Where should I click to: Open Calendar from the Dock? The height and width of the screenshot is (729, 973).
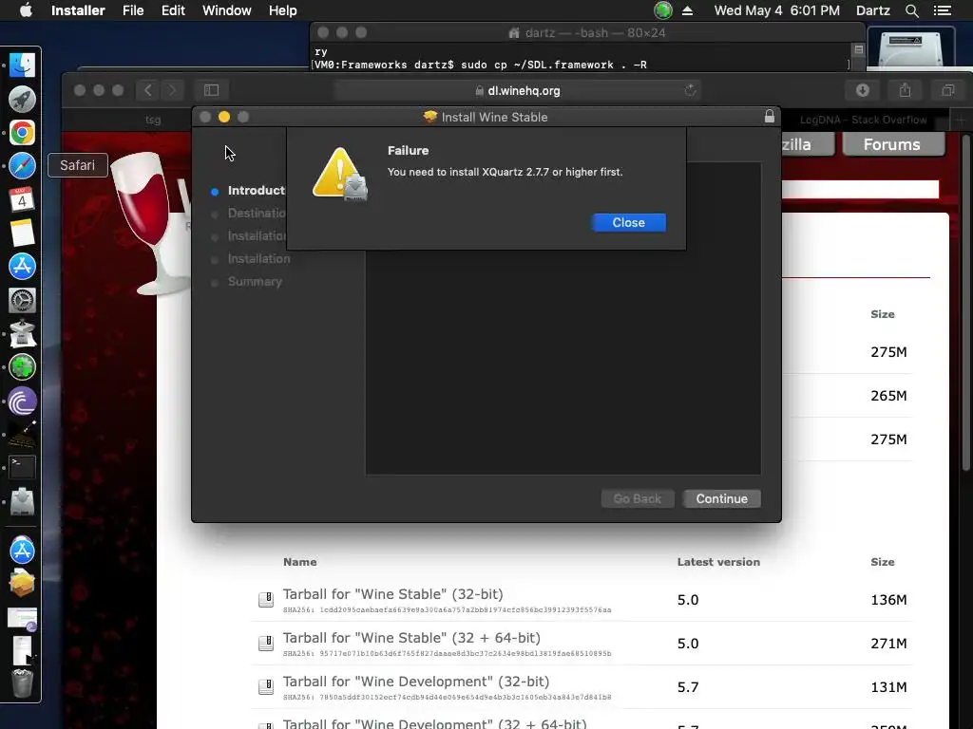pos(23,199)
